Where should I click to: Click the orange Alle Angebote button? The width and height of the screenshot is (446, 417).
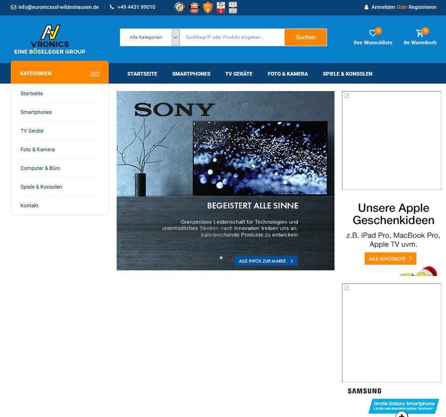(x=390, y=259)
